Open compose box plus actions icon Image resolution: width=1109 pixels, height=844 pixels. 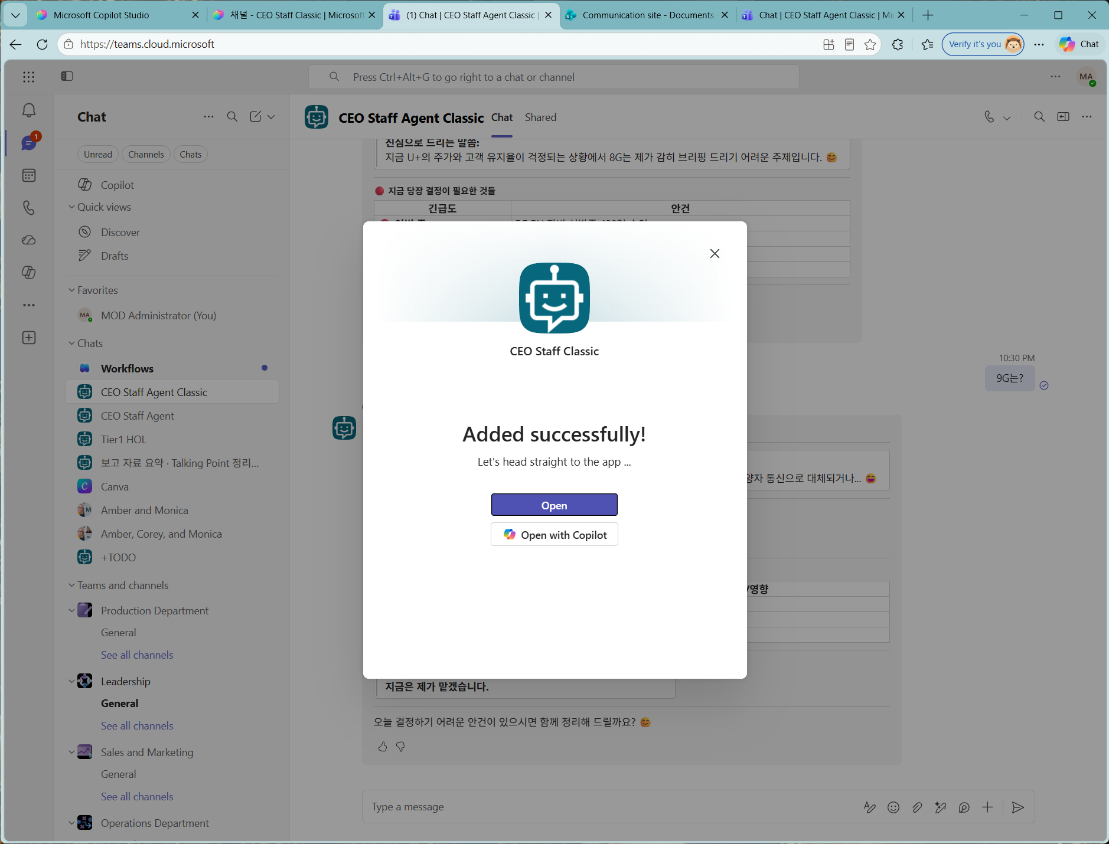[x=987, y=807]
